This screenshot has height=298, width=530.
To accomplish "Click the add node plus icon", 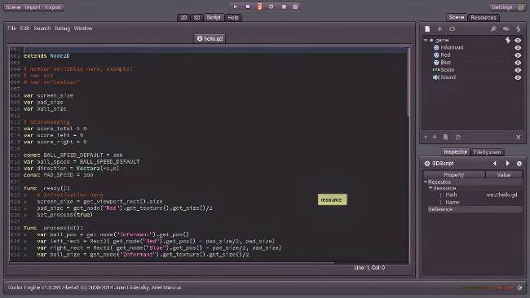I will click(x=439, y=29).
